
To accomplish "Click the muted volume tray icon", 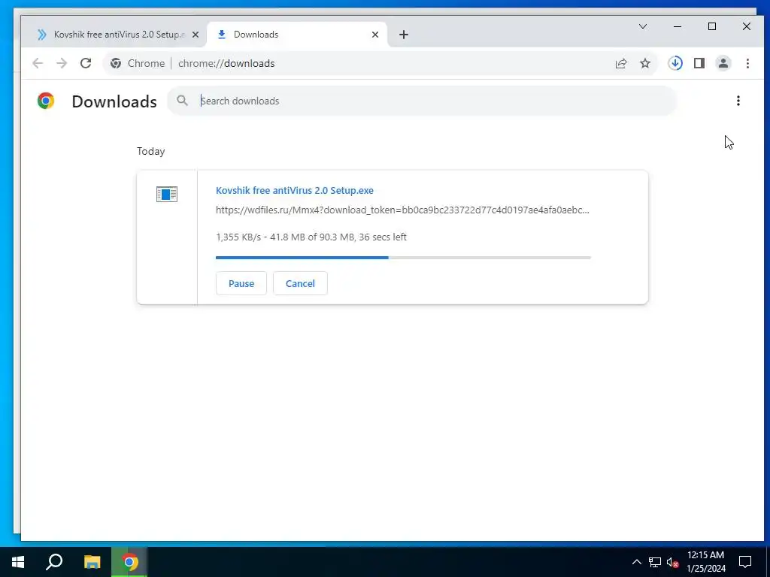I will click(x=672, y=562).
